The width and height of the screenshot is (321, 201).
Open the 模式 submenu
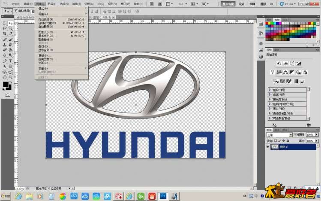pyautogui.click(x=62, y=9)
